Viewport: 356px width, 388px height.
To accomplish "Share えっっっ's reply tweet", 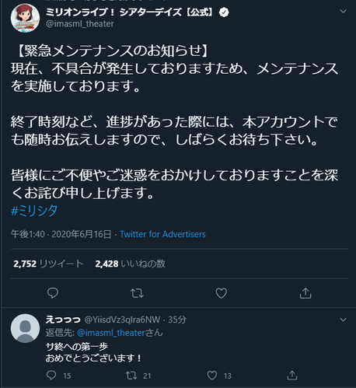I will [292, 376].
